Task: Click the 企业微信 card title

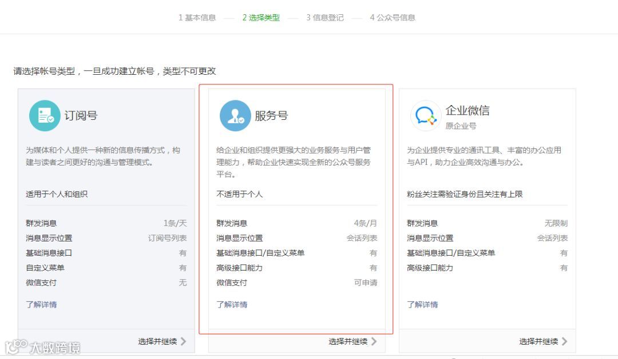Action: (468, 110)
